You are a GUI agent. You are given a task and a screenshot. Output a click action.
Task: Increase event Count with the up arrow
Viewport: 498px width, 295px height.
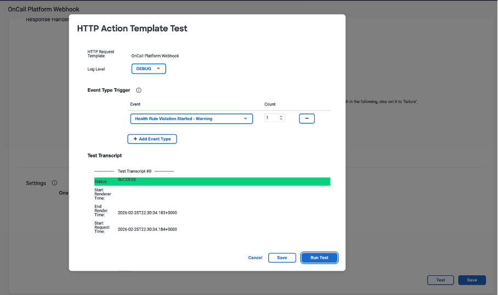click(281, 116)
